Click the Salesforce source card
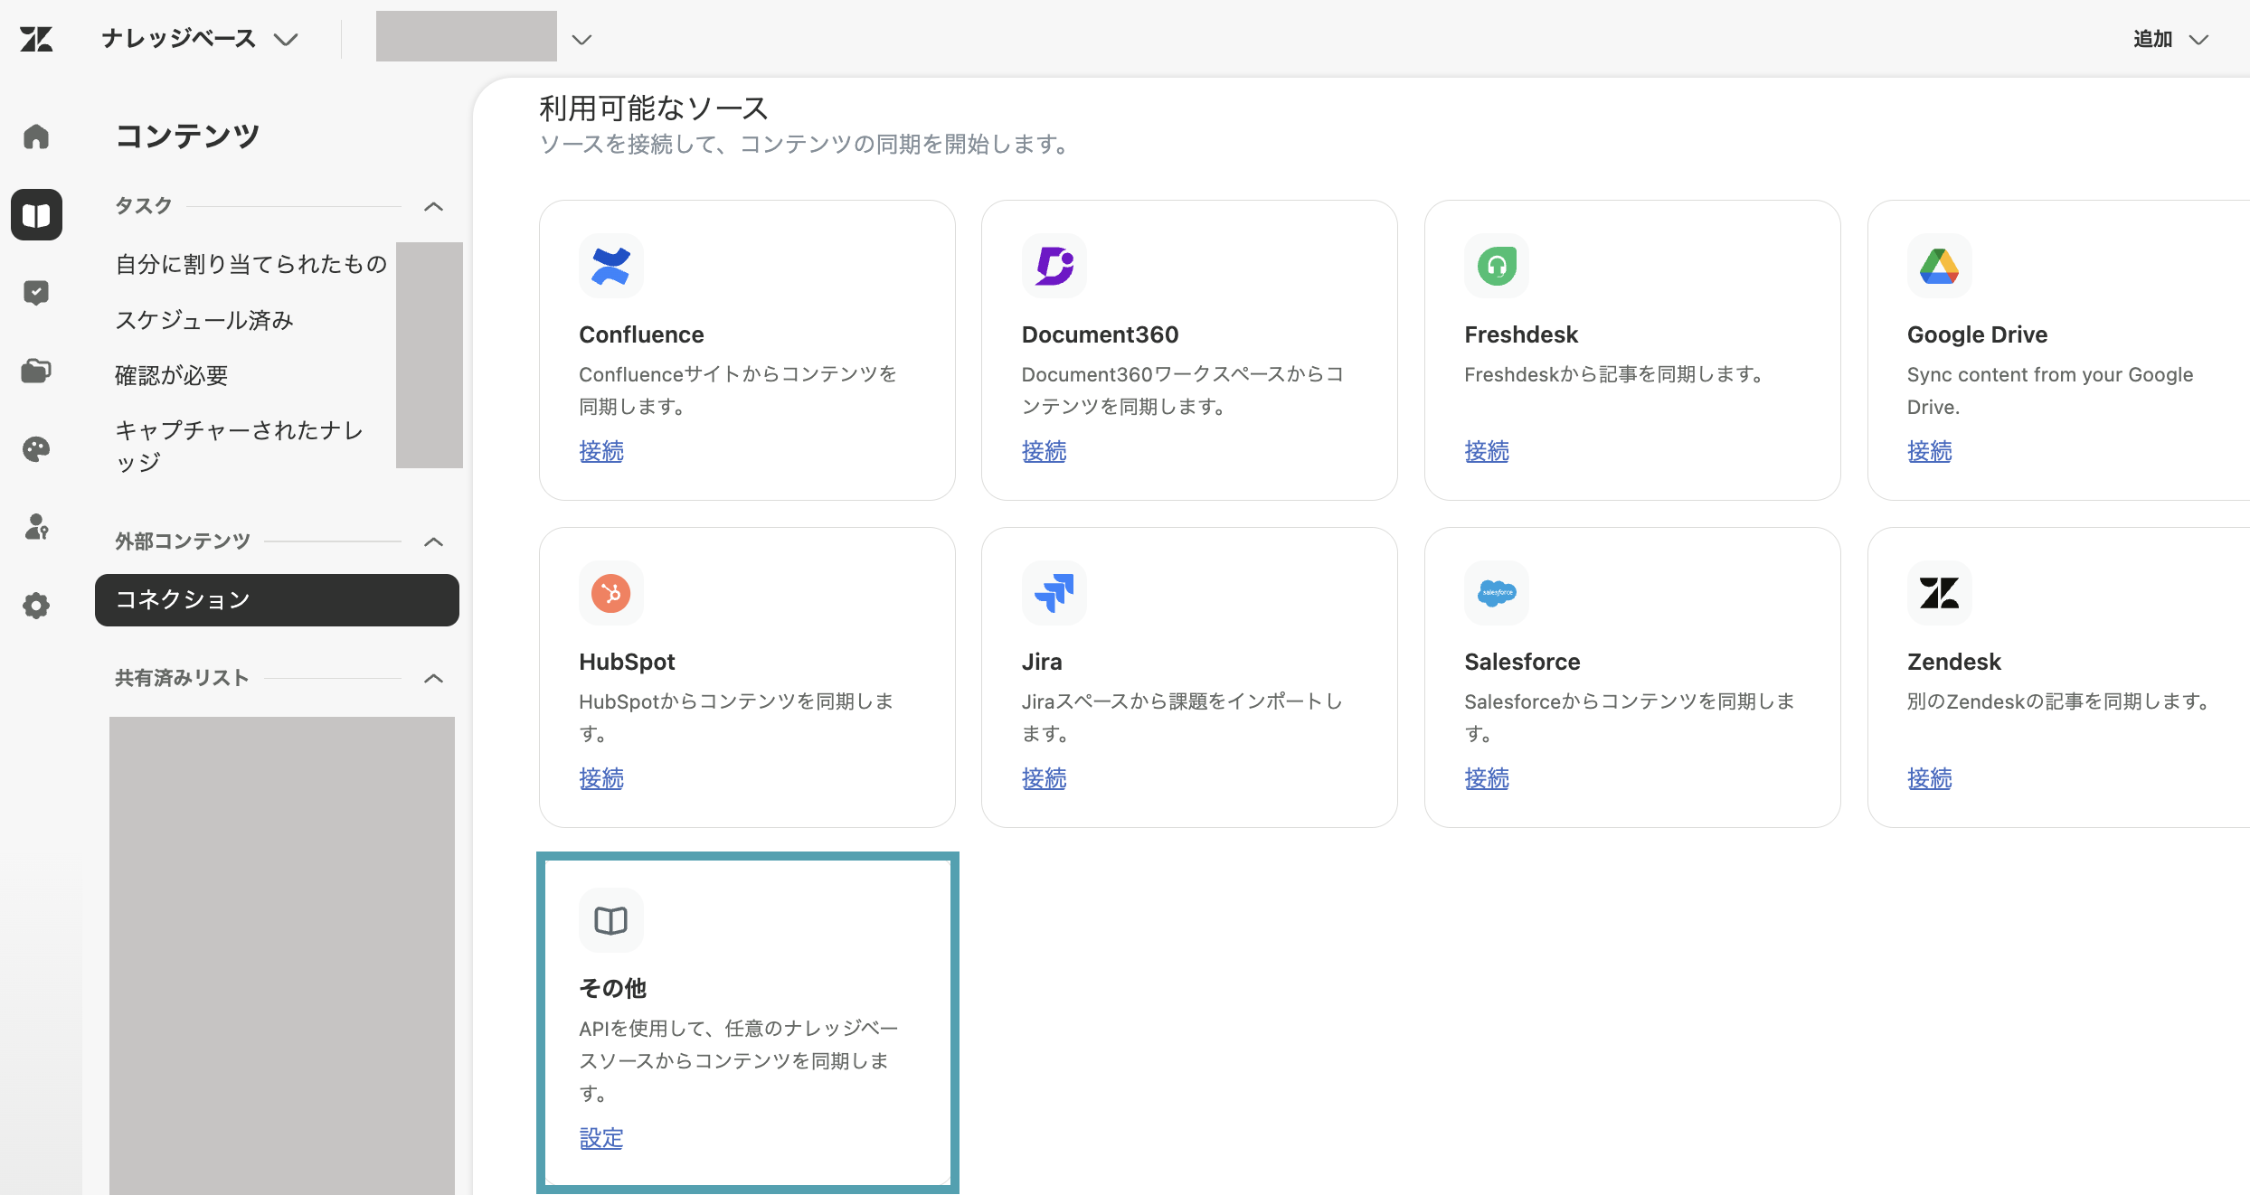 click(1632, 677)
